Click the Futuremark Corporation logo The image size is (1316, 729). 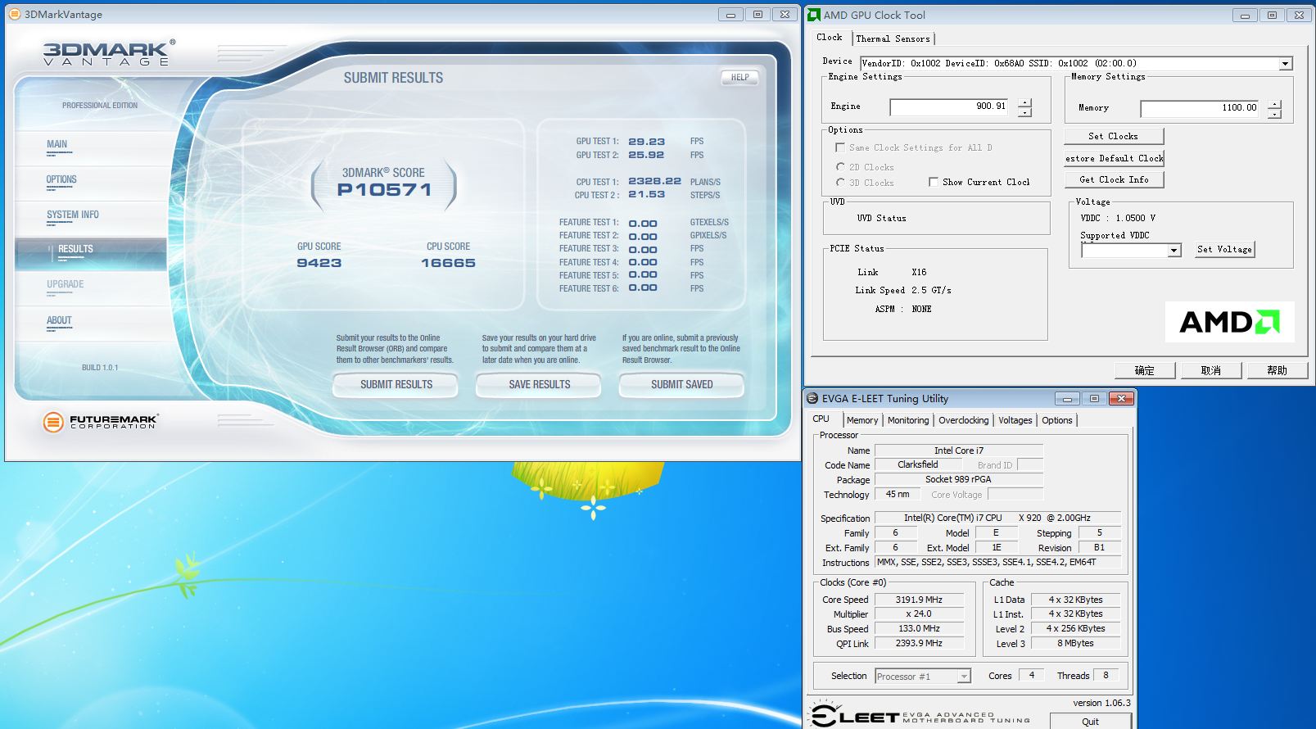[x=100, y=422]
